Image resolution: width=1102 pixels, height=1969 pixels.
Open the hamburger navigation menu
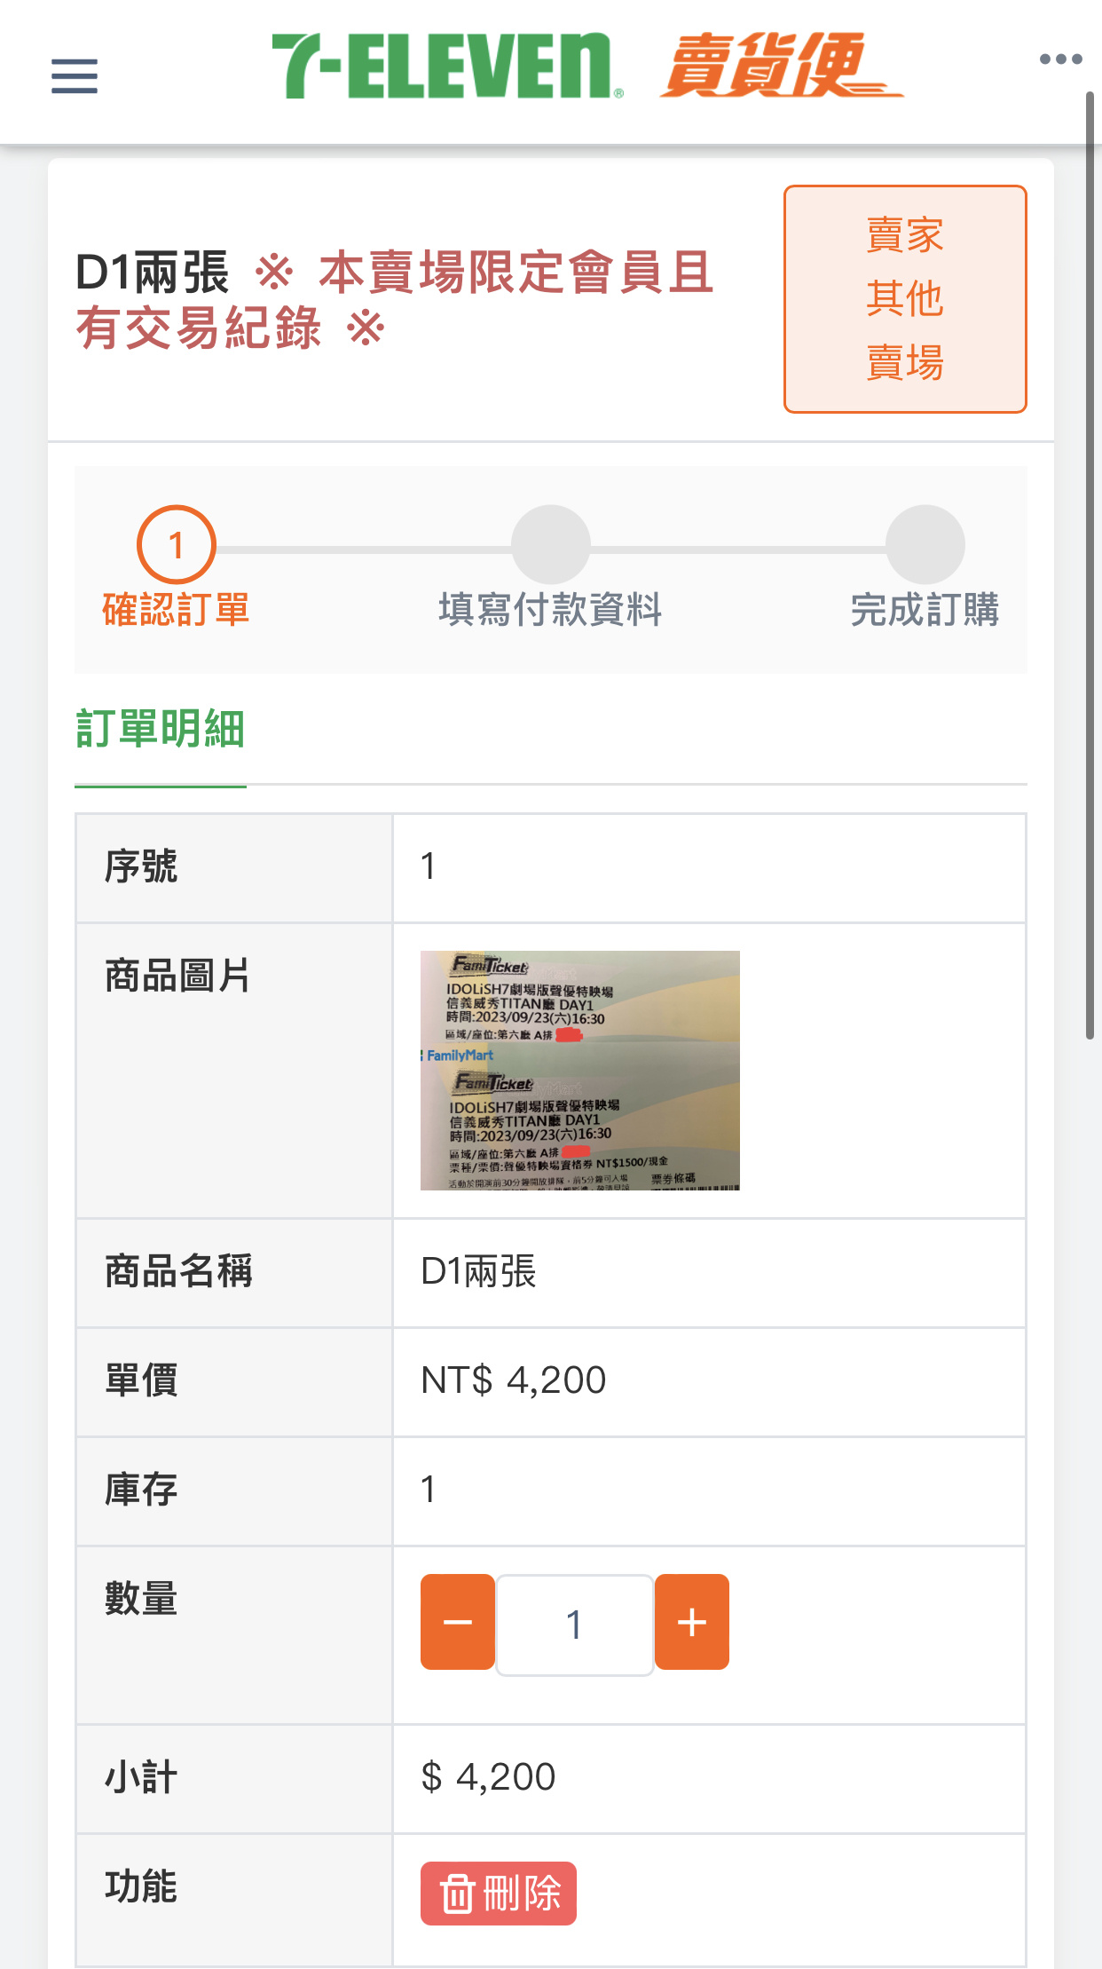(75, 75)
